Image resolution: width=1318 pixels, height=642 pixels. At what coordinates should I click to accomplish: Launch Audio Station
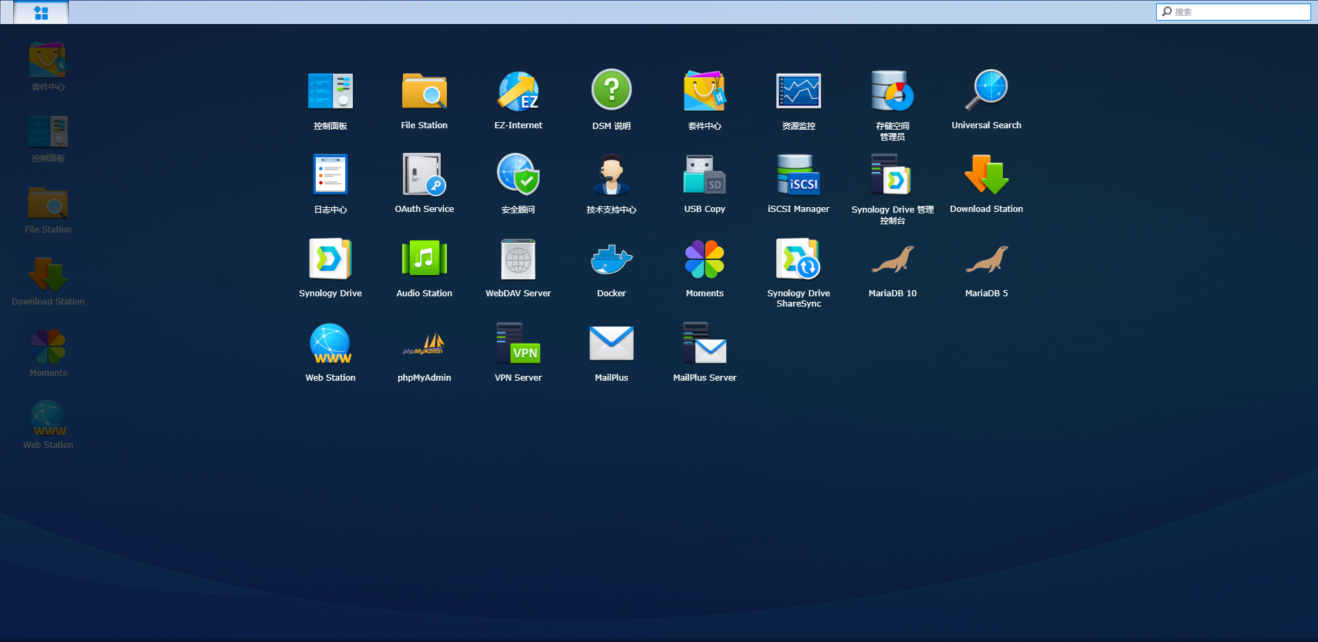click(424, 260)
